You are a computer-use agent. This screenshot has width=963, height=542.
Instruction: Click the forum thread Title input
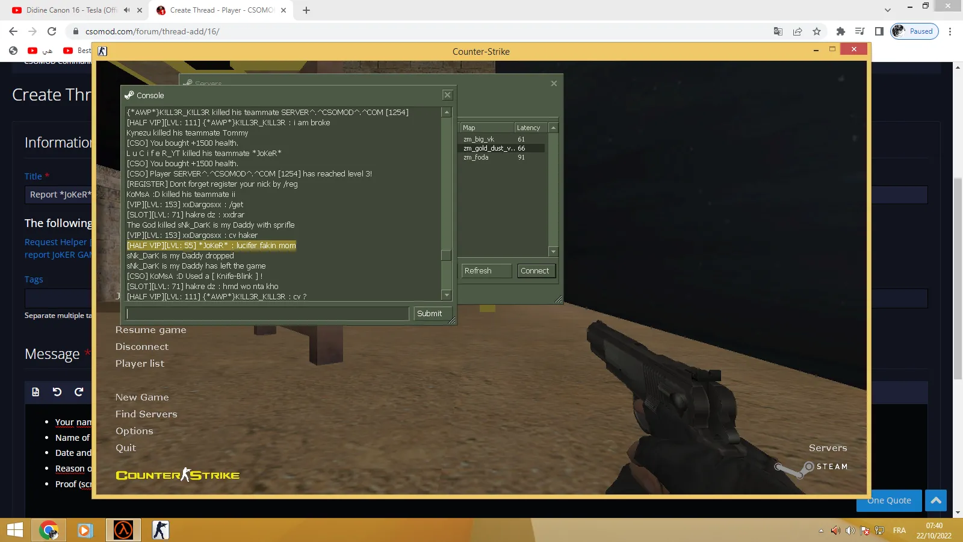(58, 195)
